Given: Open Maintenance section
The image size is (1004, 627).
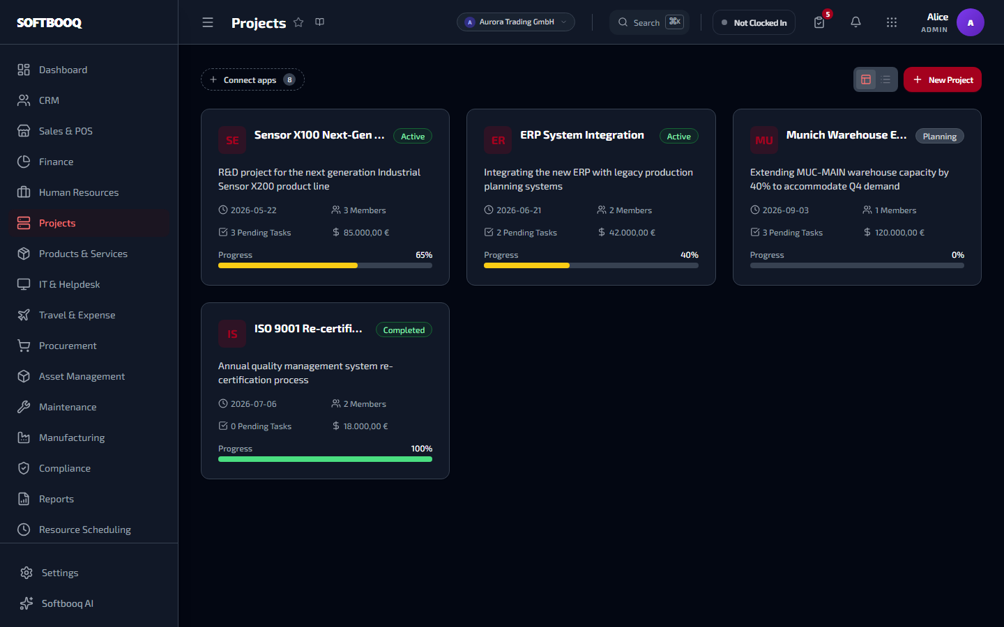Looking at the screenshot, I should pos(89,407).
